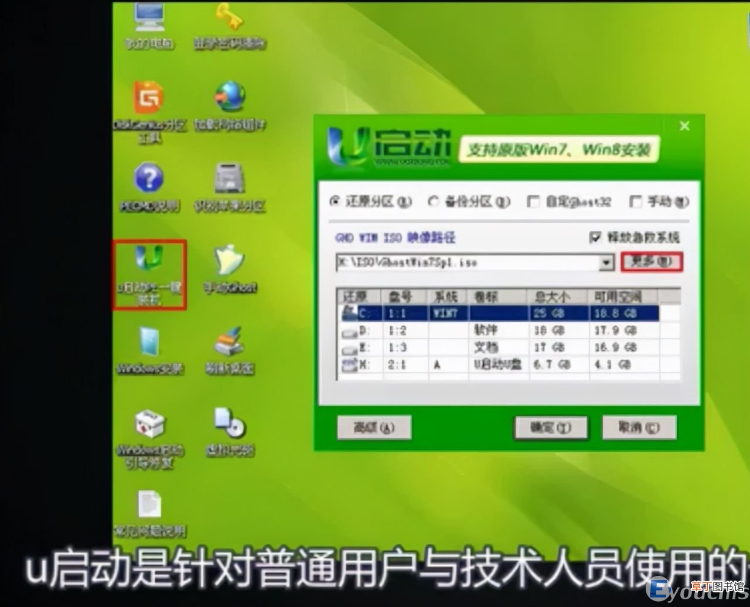Confirm with the 确定 button
This screenshot has width=750, height=607.
550,428
